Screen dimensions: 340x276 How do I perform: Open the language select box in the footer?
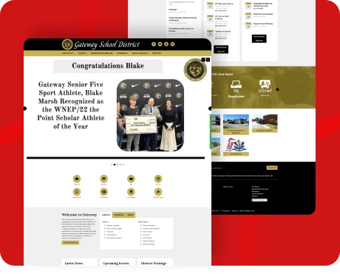click(x=259, y=200)
